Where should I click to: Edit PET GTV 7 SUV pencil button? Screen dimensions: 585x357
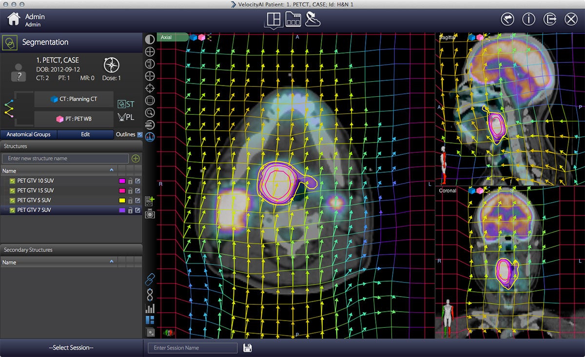(x=137, y=210)
